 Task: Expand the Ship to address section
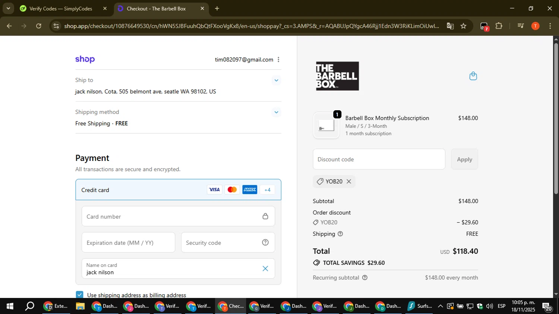pyautogui.click(x=276, y=80)
